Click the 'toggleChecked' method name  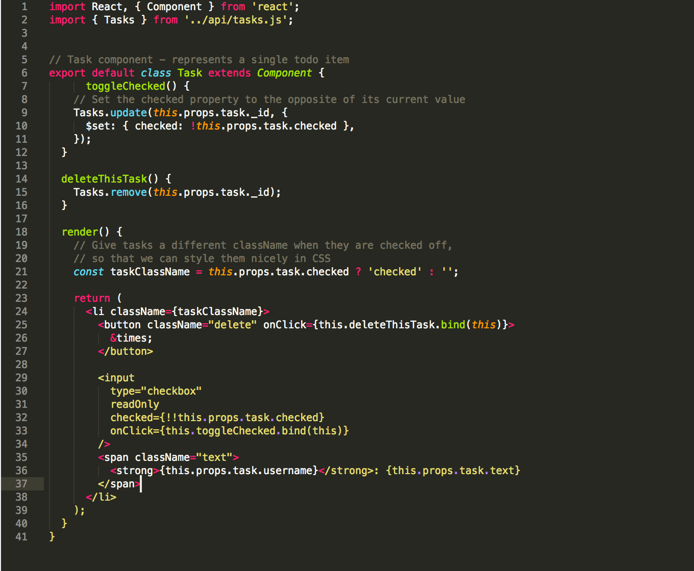(126, 86)
